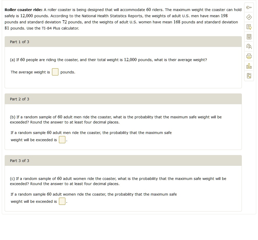
Task: Click the average weight answer box
Action: coord(55,72)
